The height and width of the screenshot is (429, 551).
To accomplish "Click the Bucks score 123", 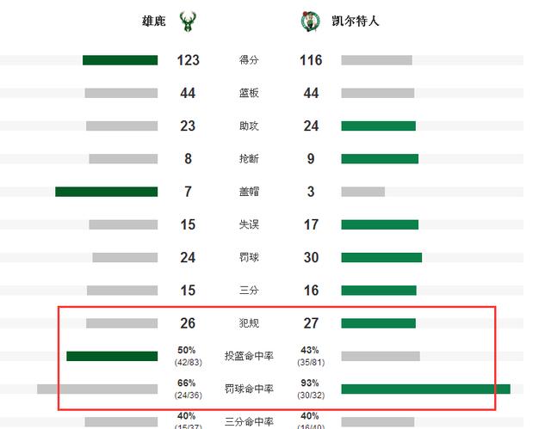I will click(188, 60).
